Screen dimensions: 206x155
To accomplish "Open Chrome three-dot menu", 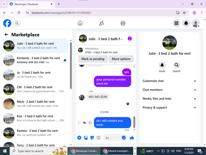I will [x=201, y=13].
